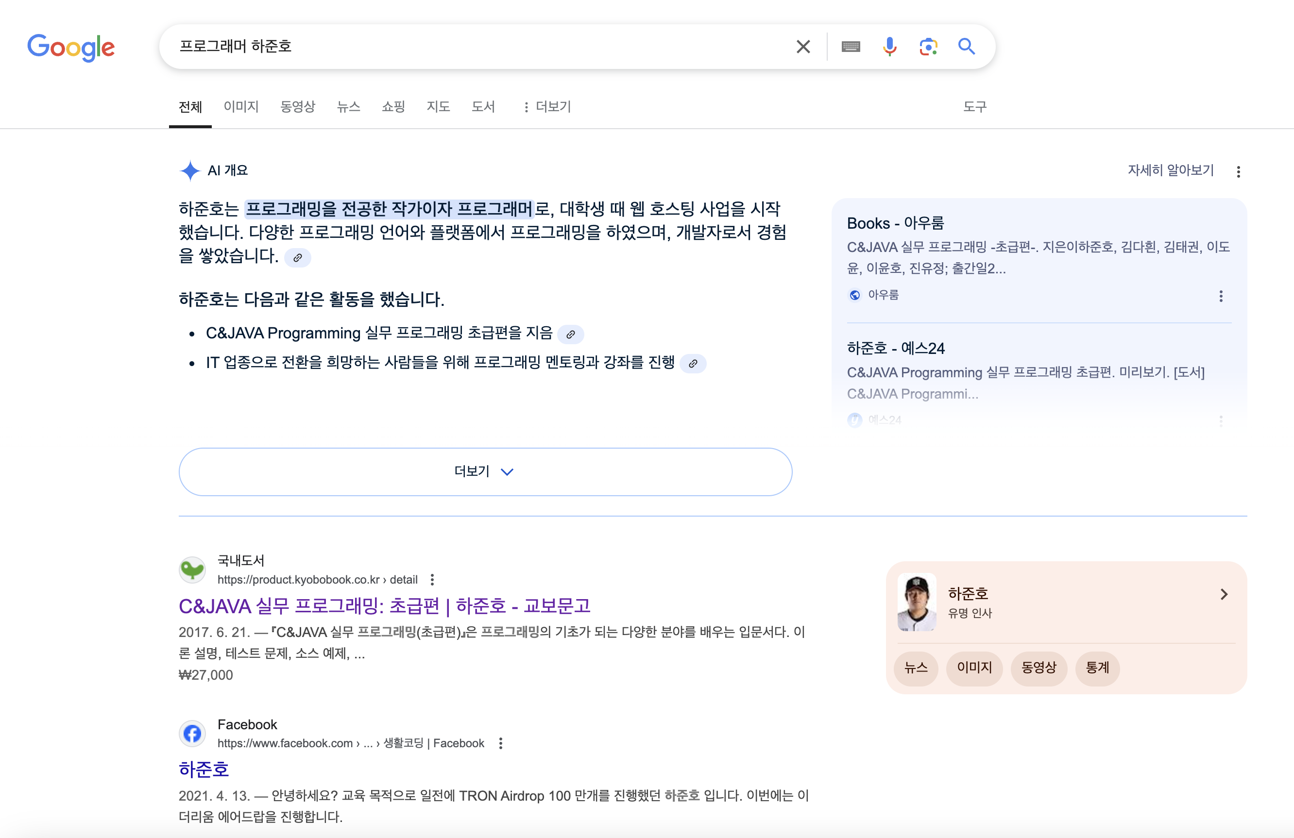The image size is (1294, 838).
Task: Switch to 뉴스 search tab
Action: (348, 106)
